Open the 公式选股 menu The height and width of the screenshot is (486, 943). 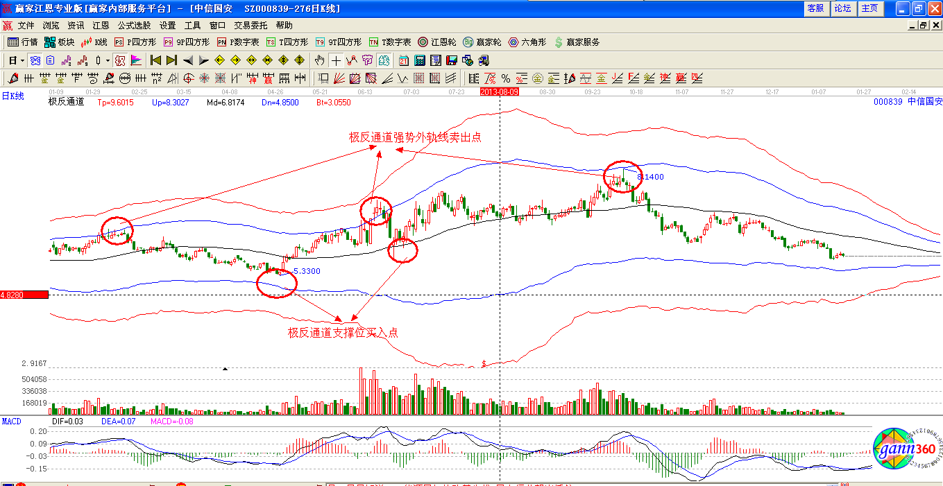(134, 26)
